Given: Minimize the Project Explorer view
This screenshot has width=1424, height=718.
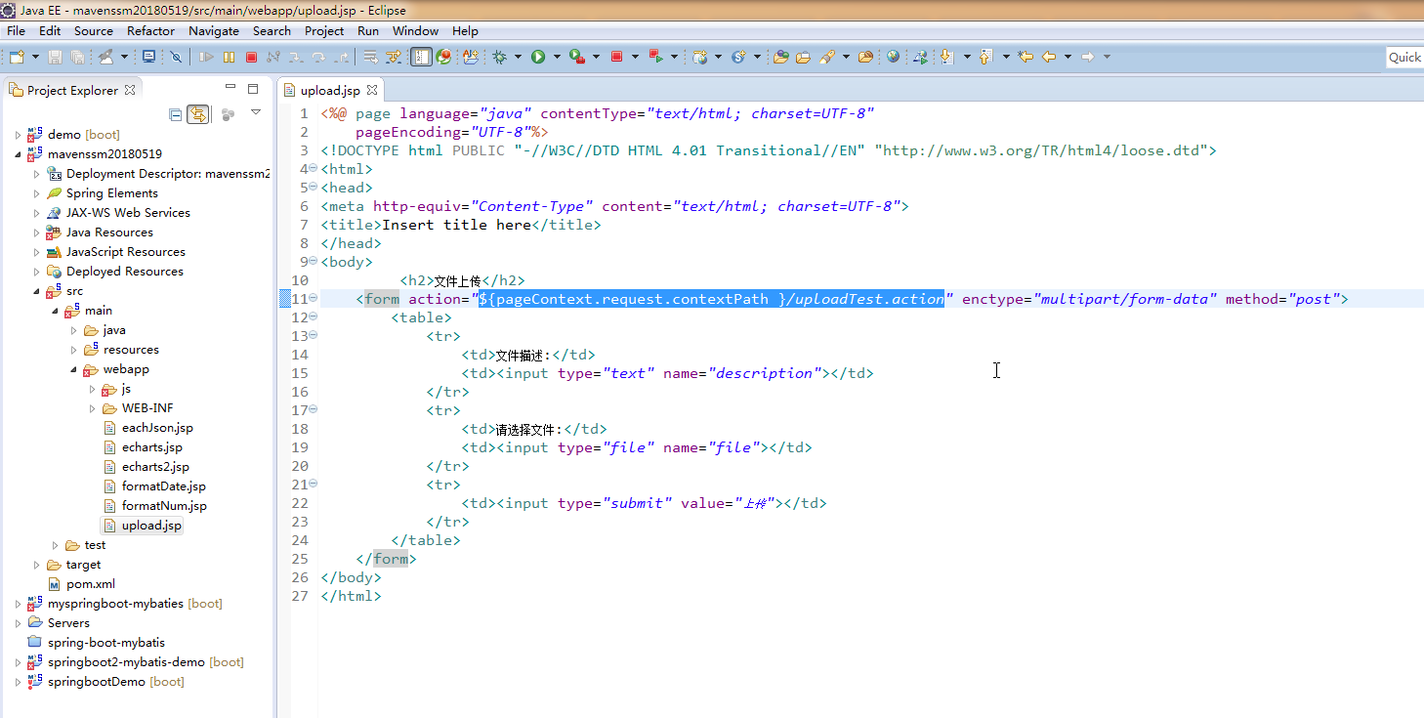Looking at the screenshot, I should (230, 87).
